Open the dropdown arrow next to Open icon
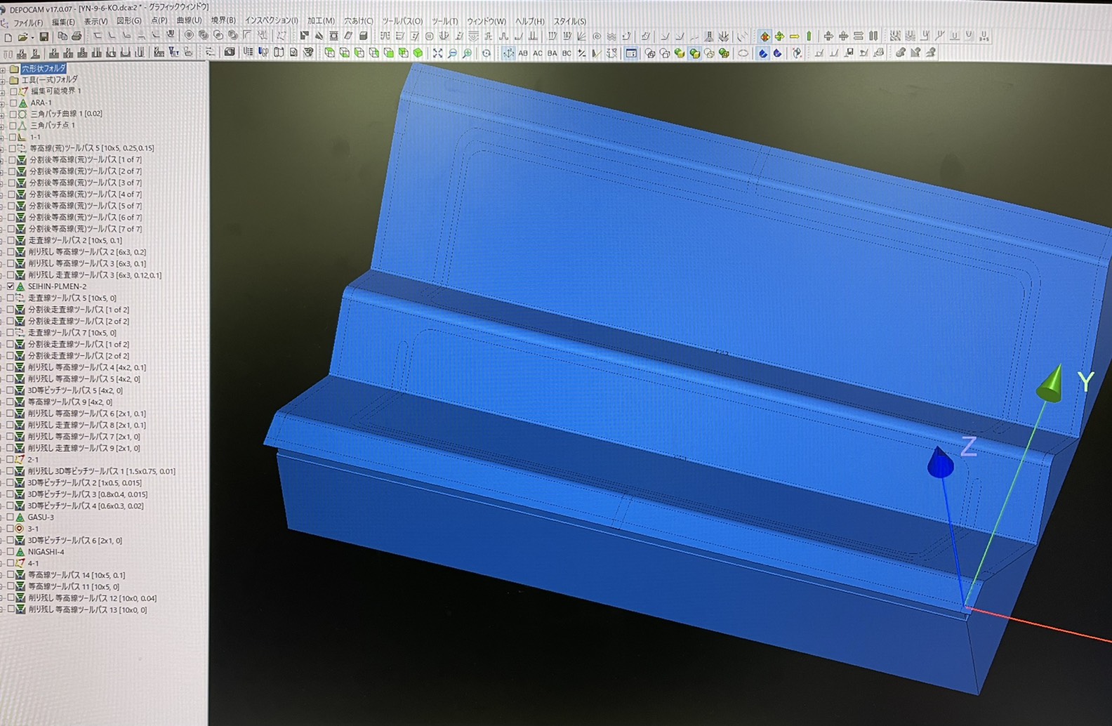The height and width of the screenshot is (726, 1112). click(x=32, y=37)
